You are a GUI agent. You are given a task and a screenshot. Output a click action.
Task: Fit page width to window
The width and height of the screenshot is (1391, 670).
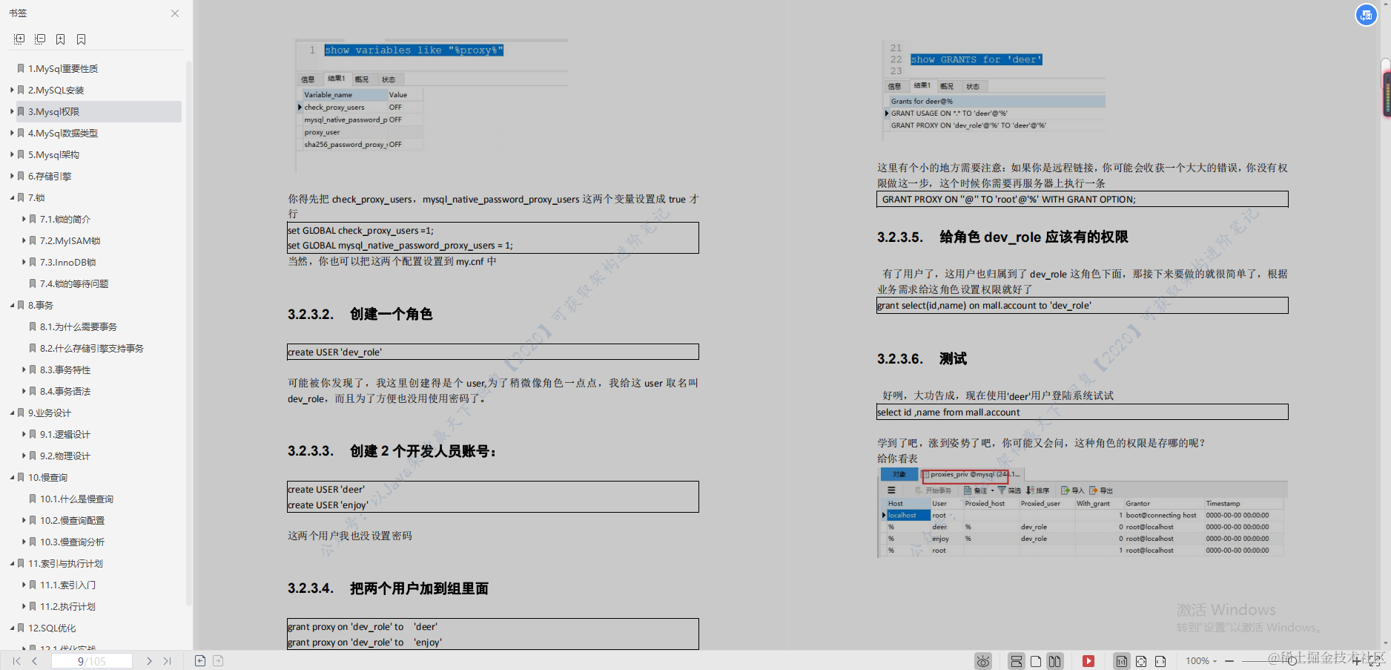pyautogui.click(x=1160, y=661)
